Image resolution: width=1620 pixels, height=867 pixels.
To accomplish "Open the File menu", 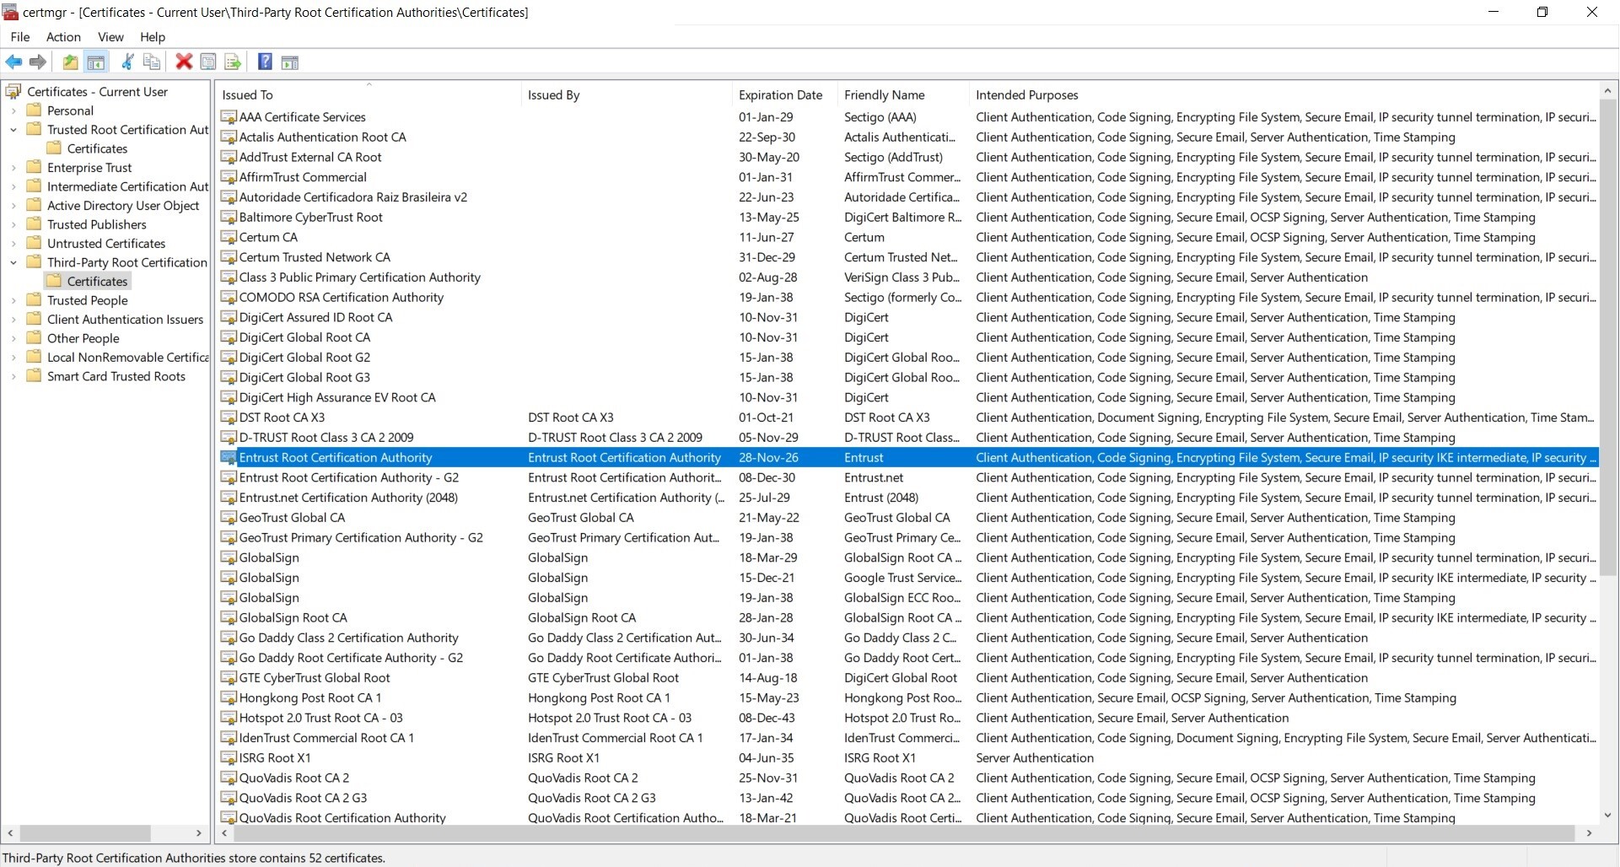I will pyautogui.click(x=20, y=37).
